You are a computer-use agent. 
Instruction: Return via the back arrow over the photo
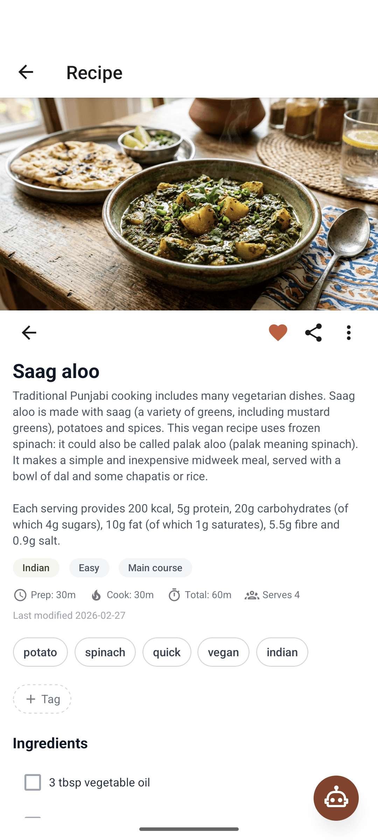[28, 332]
